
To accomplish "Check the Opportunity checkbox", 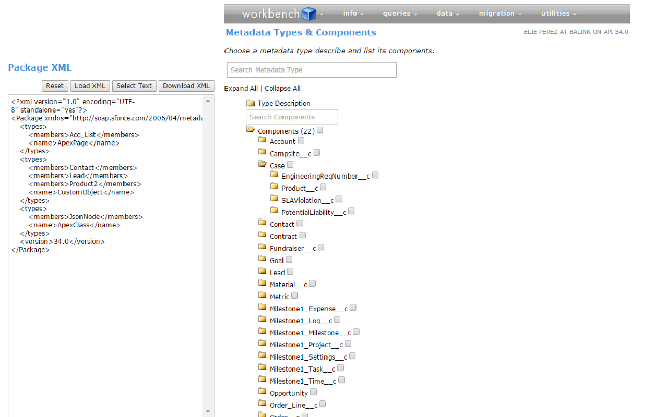I will [x=313, y=392].
